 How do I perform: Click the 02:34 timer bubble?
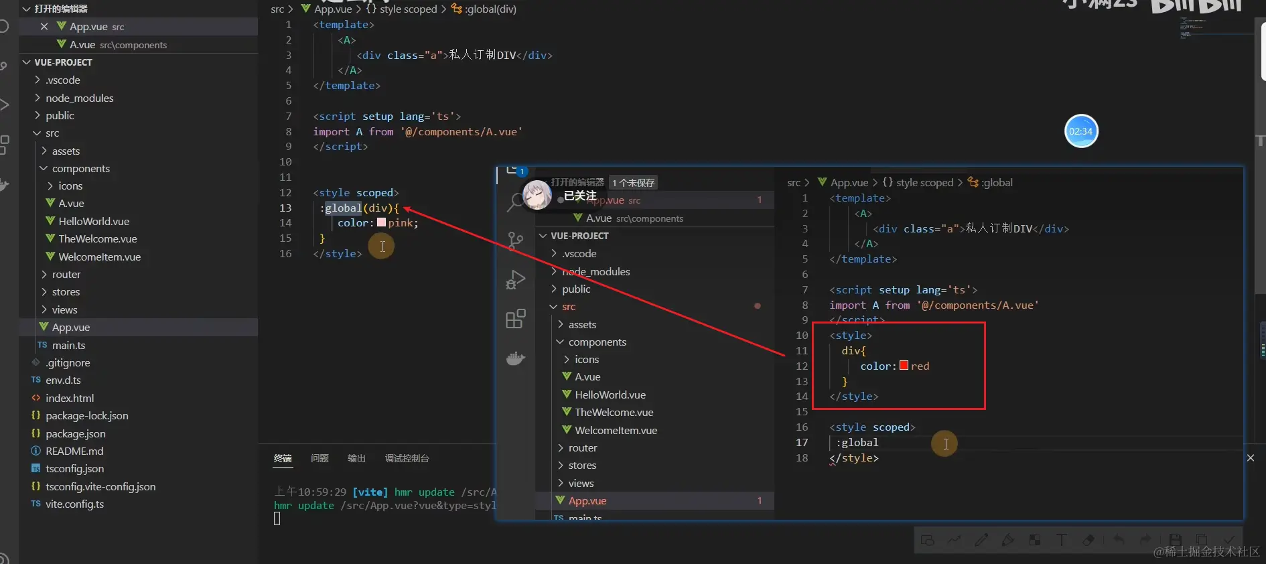pos(1081,131)
